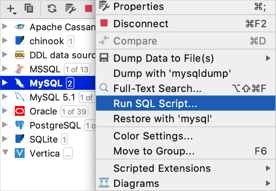The width and height of the screenshot is (276, 191).
Task: Click the Diagrams icon in the menu
Action: tap(104, 183)
